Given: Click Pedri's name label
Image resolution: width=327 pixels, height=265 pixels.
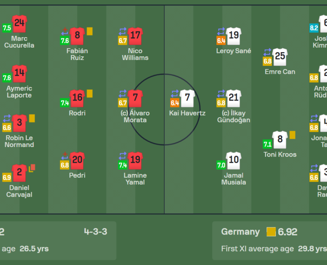Looking at the screenshot, I should pyautogui.click(x=77, y=175).
